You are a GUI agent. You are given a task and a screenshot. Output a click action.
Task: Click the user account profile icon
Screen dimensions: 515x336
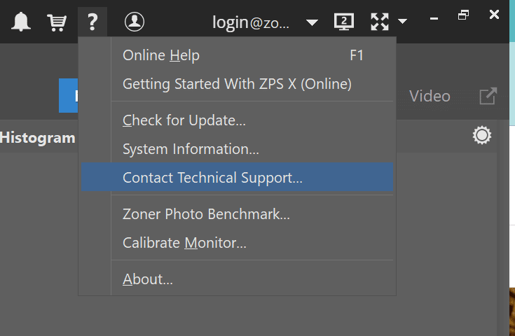134,22
